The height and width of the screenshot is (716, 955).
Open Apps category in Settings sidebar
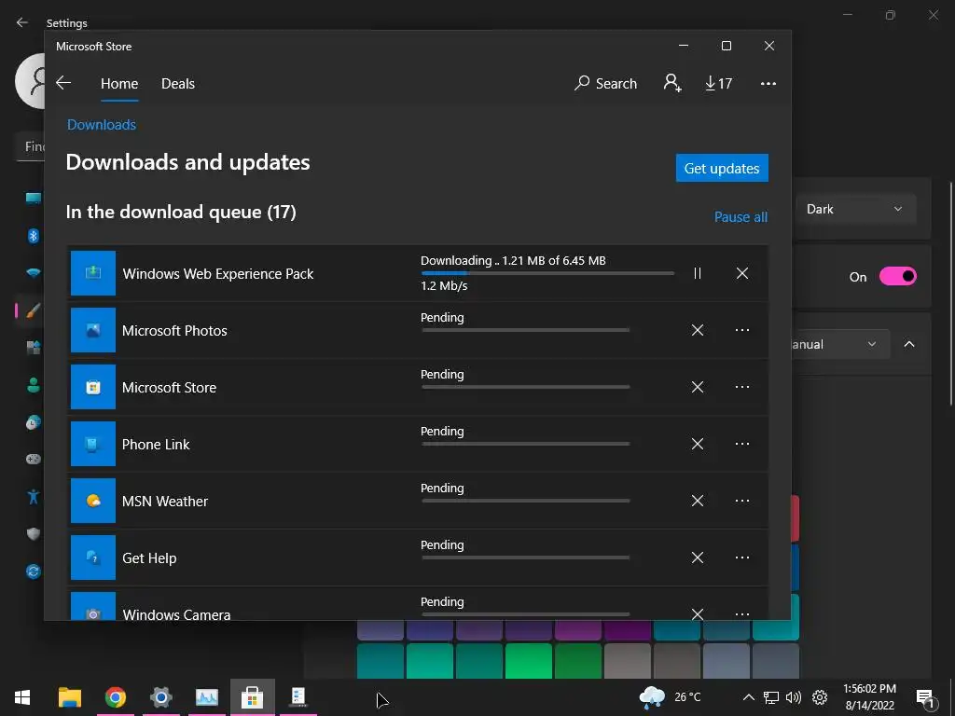[x=34, y=348]
